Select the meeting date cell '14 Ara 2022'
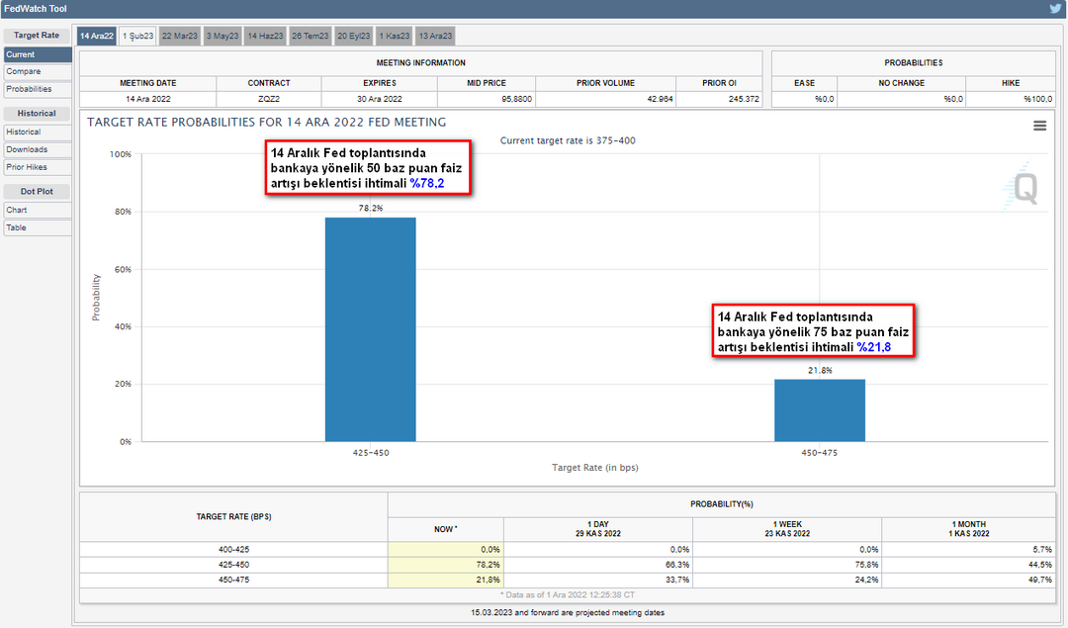The width and height of the screenshot is (1068, 628). [x=147, y=100]
